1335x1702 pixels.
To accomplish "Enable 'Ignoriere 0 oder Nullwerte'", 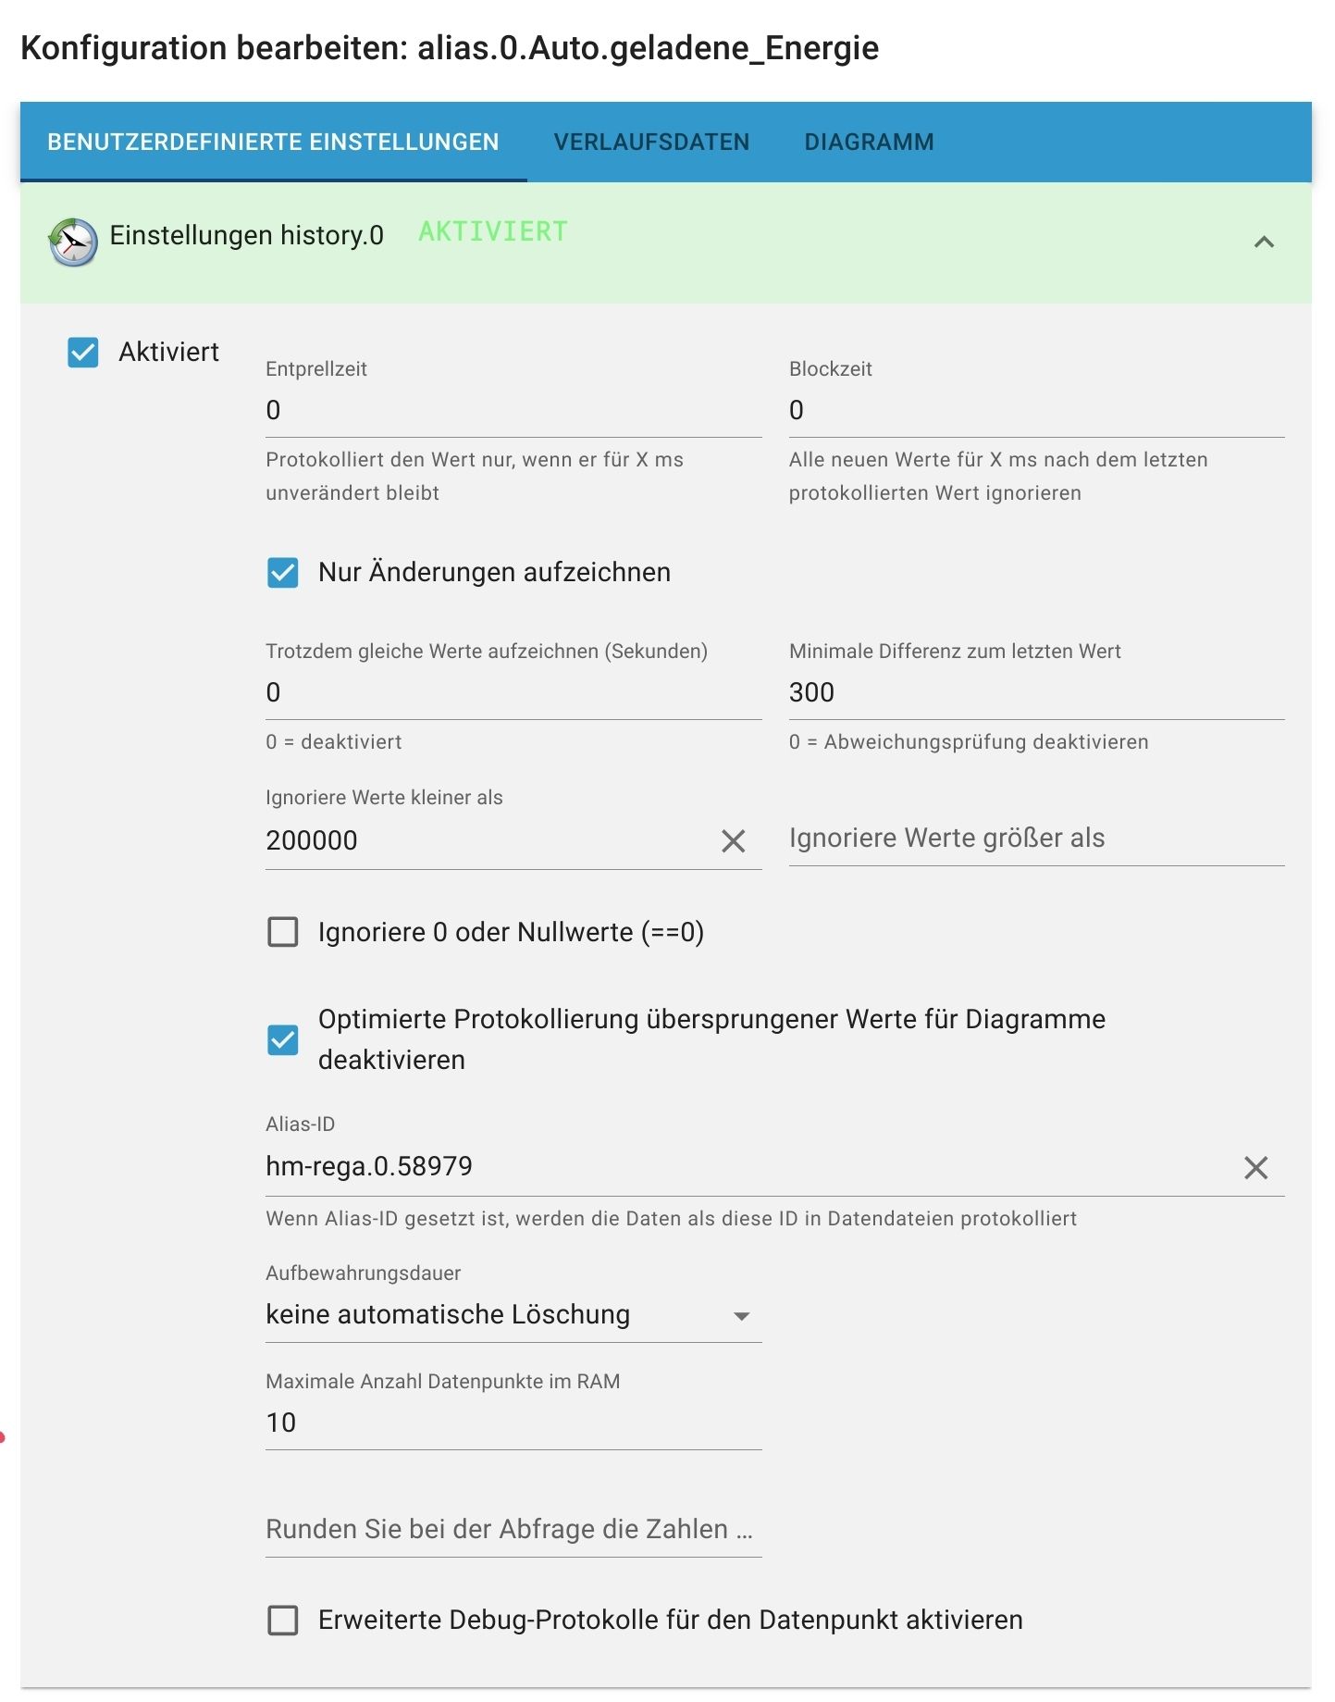I will click(283, 932).
